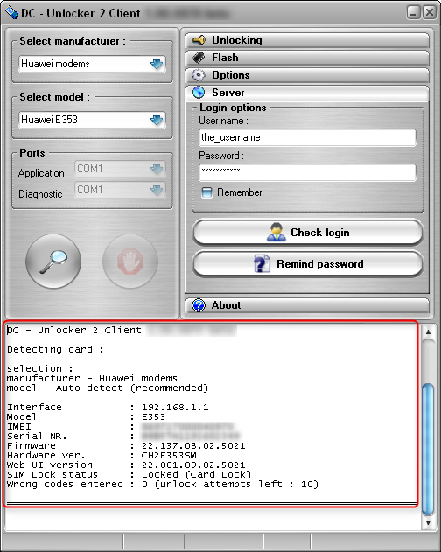The height and width of the screenshot is (552, 441).
Task: Click the magnifying glass detect button
Action: coord(53,262)
